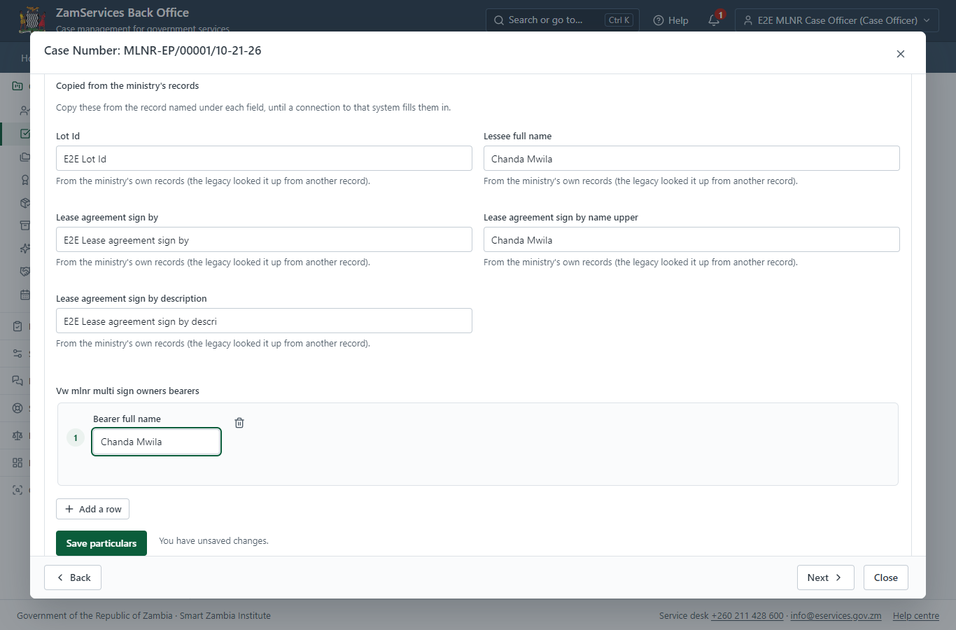This screenshot has width=956, height=630.
Task: Close the case dialog with the X
Action: [x=901, y=54]
